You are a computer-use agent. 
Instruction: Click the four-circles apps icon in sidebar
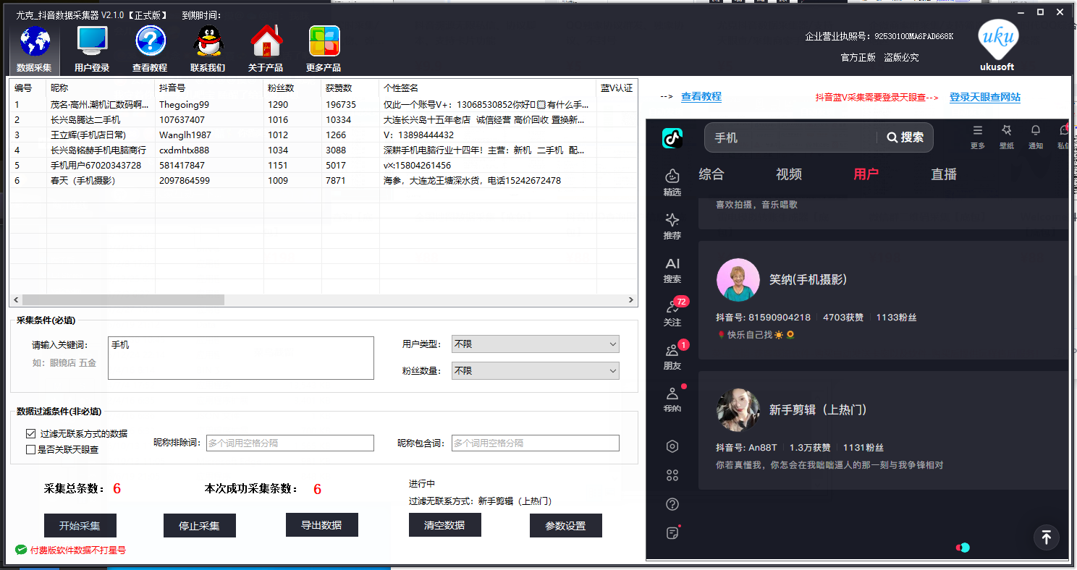click(x=672, y=475)
